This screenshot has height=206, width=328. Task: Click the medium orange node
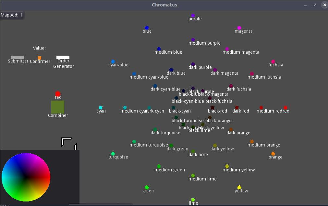pos(252,142)
